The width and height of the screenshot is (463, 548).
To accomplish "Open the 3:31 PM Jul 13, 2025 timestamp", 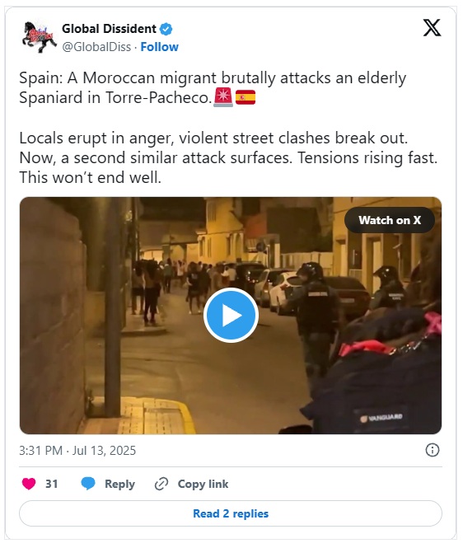I will click(77, 451).
